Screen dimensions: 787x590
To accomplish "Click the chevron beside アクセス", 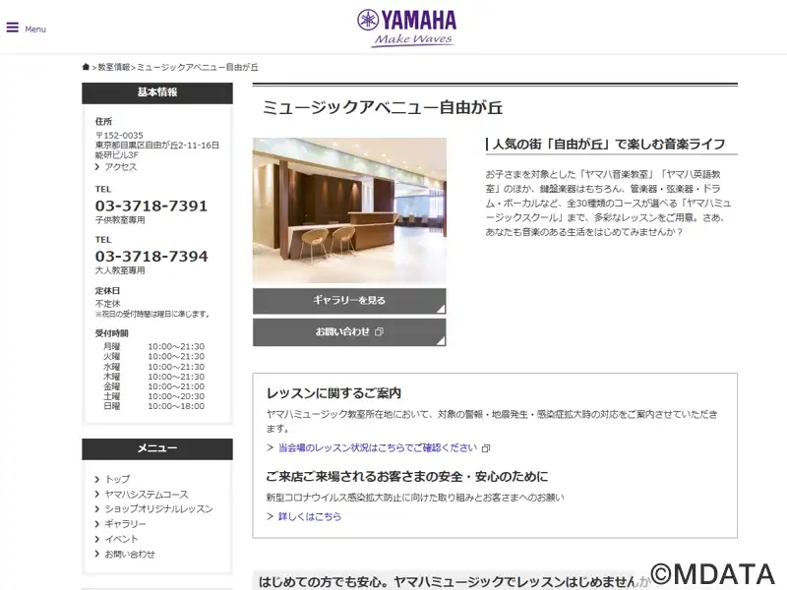I will (x=97, y=166).
